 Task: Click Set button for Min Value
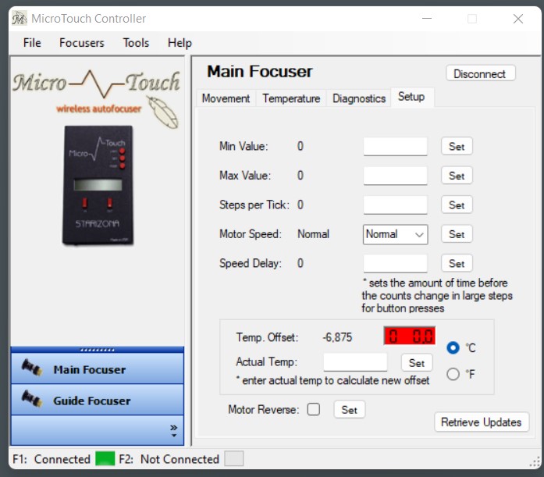click(x=457, y=147)
